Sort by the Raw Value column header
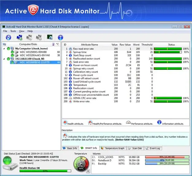This screenshot has width=192, height=176. pos(125,45)
